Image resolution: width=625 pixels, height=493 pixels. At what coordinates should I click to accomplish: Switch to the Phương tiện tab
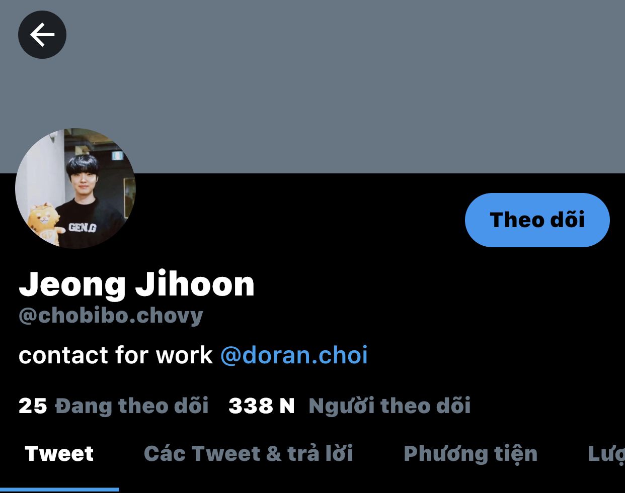click(x=471, y=454)
